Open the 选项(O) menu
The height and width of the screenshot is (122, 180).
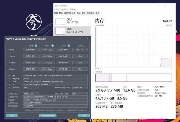click(65, 9)
